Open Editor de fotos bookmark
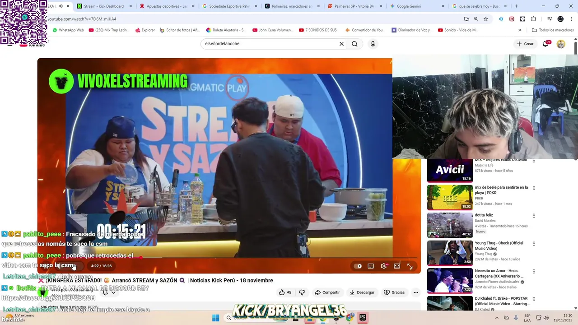The image size is (578, 325). tap(180, 30)
